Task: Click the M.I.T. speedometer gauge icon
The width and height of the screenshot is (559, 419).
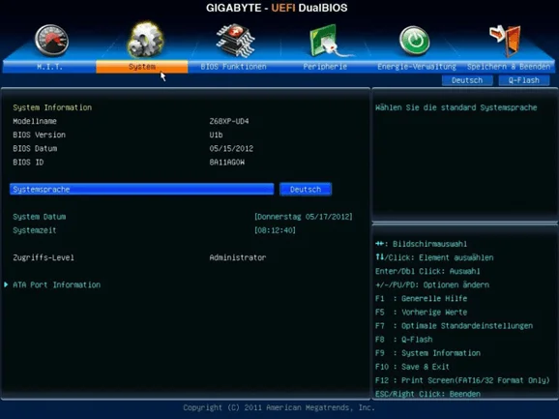Action: point(51,41)
